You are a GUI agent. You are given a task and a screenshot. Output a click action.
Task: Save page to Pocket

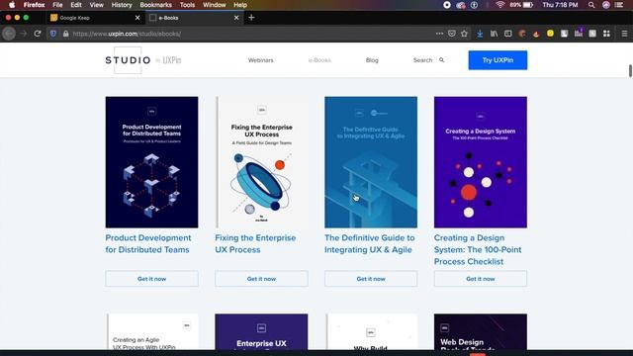452,34
